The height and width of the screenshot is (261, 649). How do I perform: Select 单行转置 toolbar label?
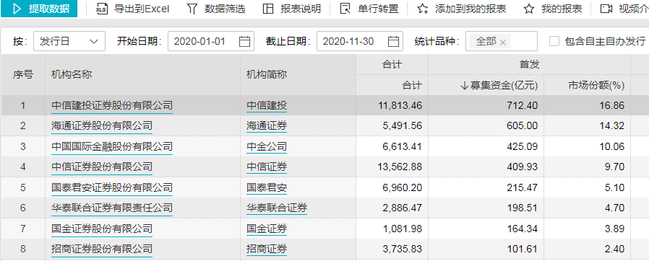tap(378, 9)
